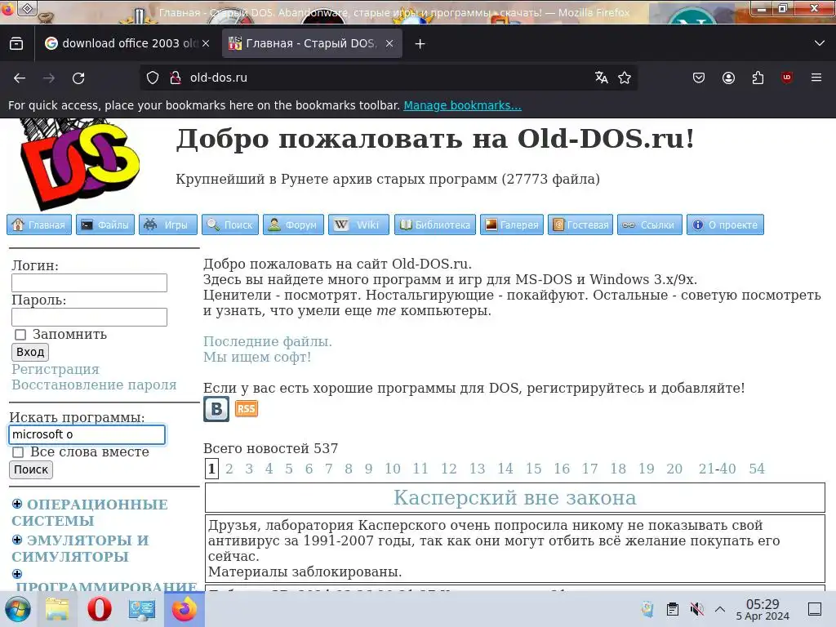836x627 pixels.
Task: Go to news page 20
Action: point(674,469)
